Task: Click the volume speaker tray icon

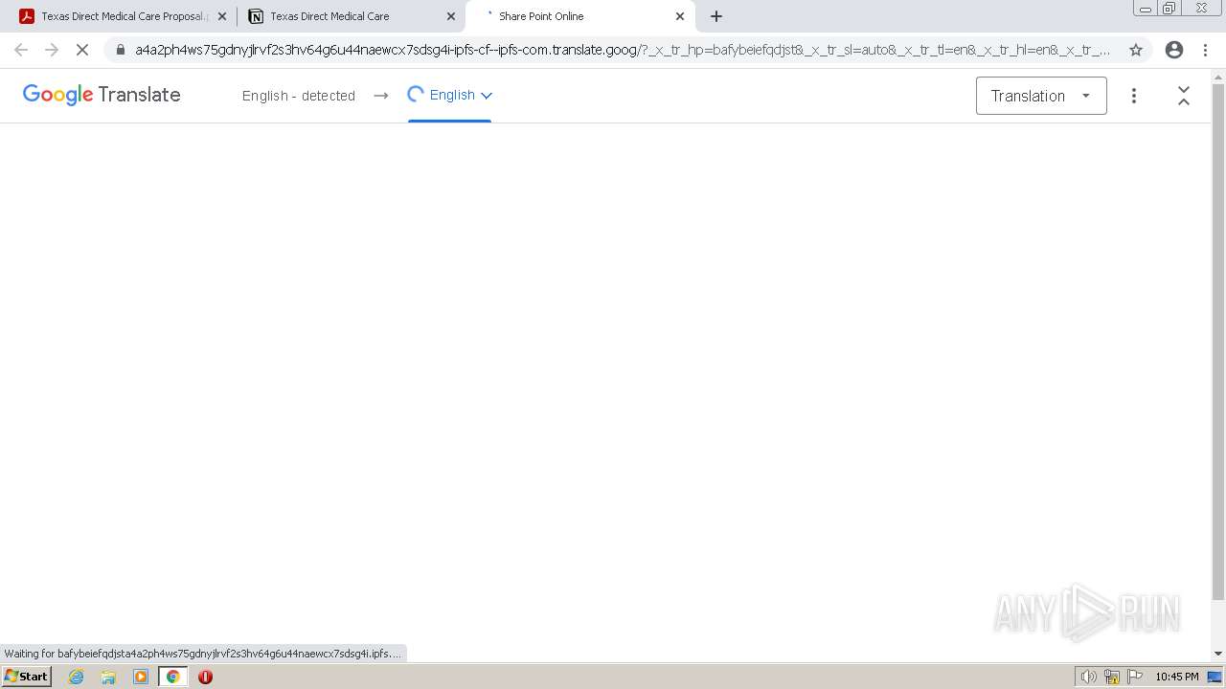Action: point(1088,677)
